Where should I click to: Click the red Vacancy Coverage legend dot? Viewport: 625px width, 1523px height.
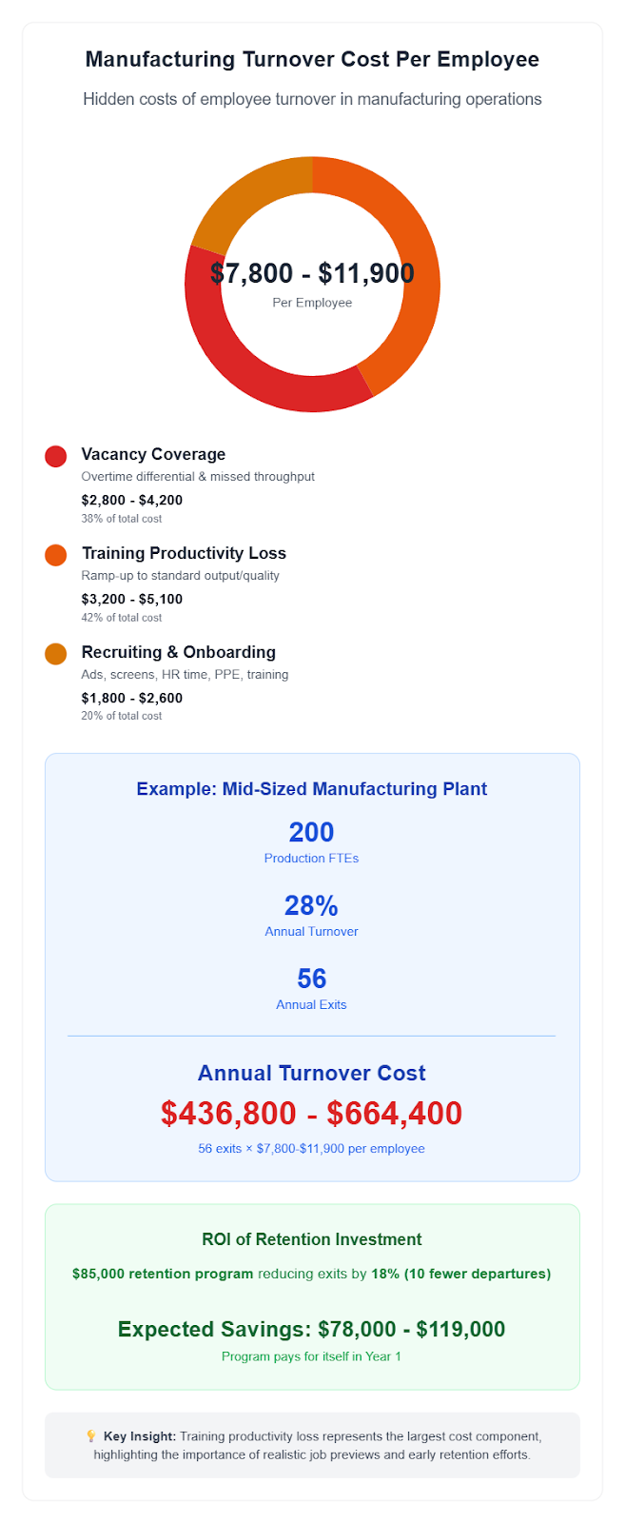pos(55,456)
